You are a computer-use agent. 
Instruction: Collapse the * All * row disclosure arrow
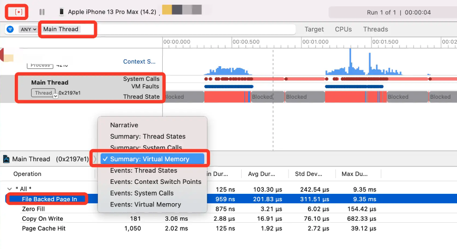point(9,189)
